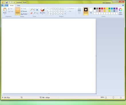Open the Brushes dropdown arrow

[42, 14]
